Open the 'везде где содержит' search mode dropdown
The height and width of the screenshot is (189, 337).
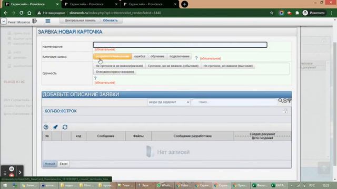tap(169, 102)
